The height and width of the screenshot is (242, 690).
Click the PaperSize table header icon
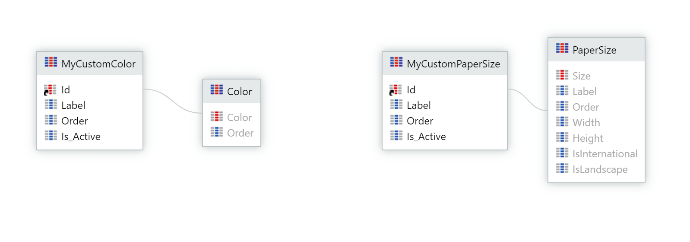(562, 48)
